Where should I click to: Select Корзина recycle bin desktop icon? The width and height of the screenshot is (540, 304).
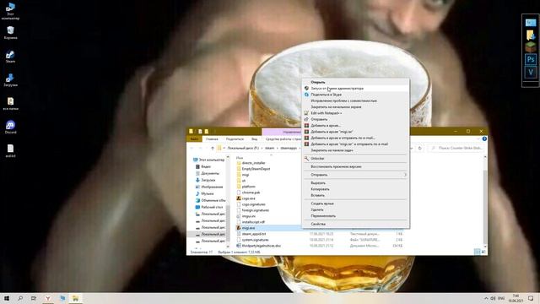10,33
